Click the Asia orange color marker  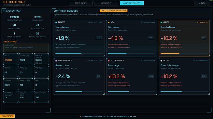[109, 22]
